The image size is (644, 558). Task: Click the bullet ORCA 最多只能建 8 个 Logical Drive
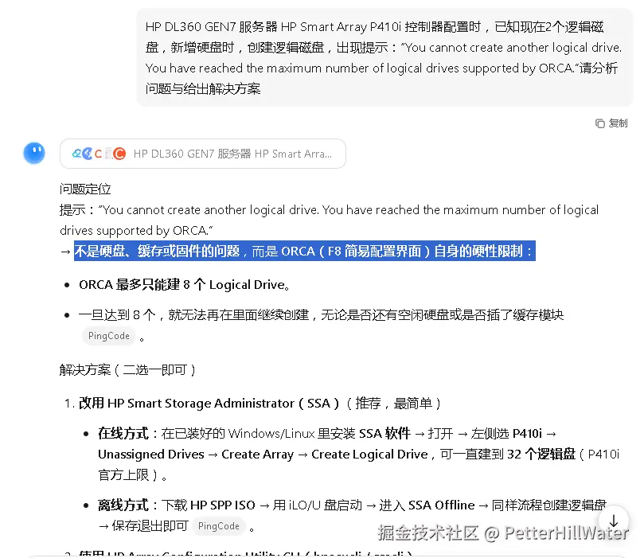[185, 284]
